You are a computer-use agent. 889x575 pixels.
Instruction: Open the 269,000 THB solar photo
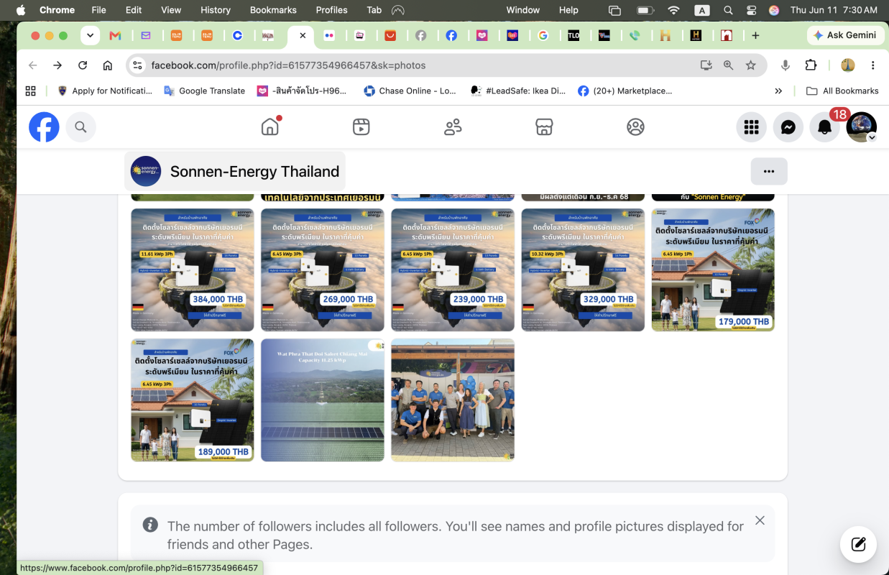point(323,270)
